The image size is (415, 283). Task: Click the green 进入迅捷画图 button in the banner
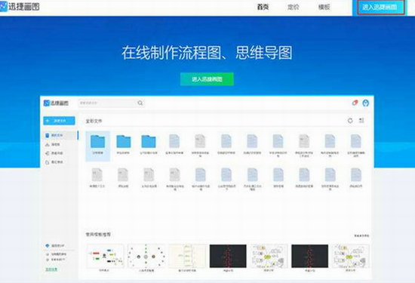(207, 79)
